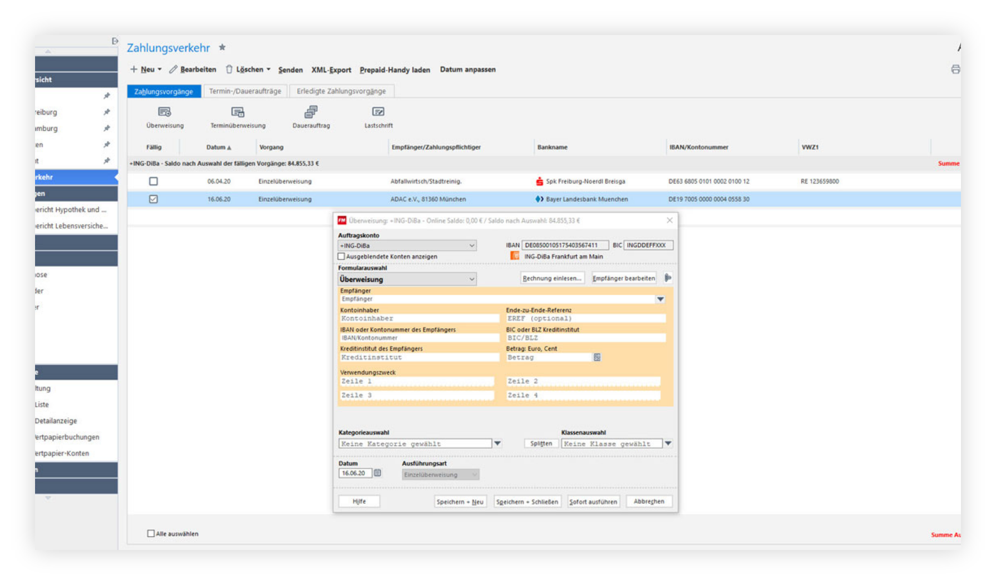This screenshot has height=585, width=996.
Task: Click the Datum field showing 16.06.20
Action: (x=354, y=473)
